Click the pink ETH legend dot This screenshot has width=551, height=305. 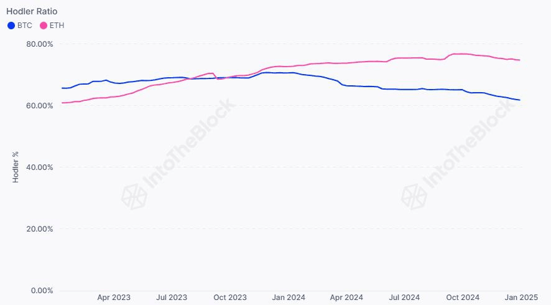coord(44,26)
